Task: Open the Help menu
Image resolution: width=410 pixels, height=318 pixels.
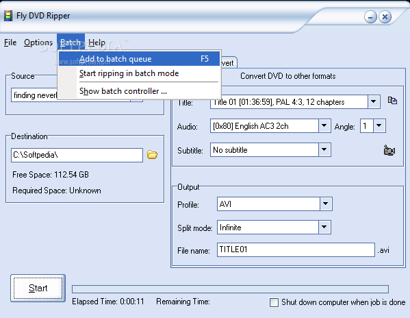Action: (x=97, y=42)
